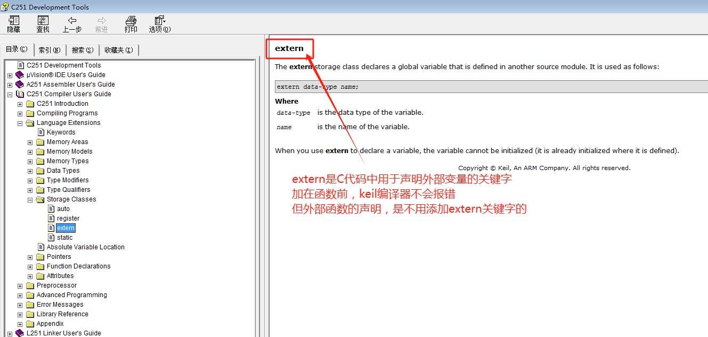Select C251 Compiler User's Guide book
The image size is (708, 337).
(x=69, y=94)
